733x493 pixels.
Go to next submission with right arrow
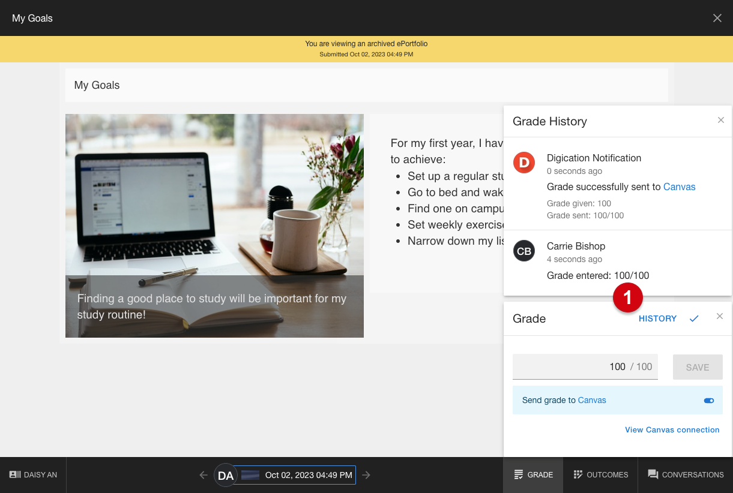click(366, 475)
